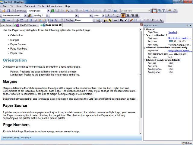Open the Blue Verdana Heading style name link

[180, 38]
